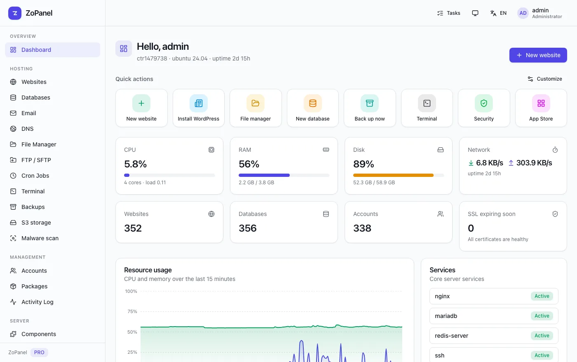Go to Cron Jobs page
This screenshot has height=362, width=577.
point(53,176)
